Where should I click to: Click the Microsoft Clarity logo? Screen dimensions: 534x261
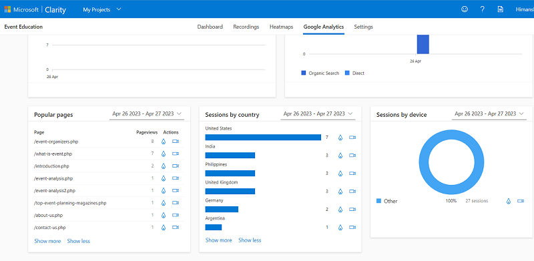point(35,9)
